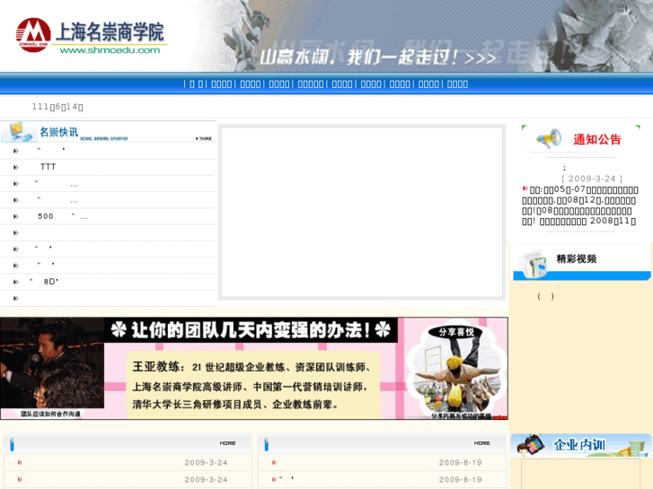Click the computer icon beside 名崇快讯

point(18,132)
